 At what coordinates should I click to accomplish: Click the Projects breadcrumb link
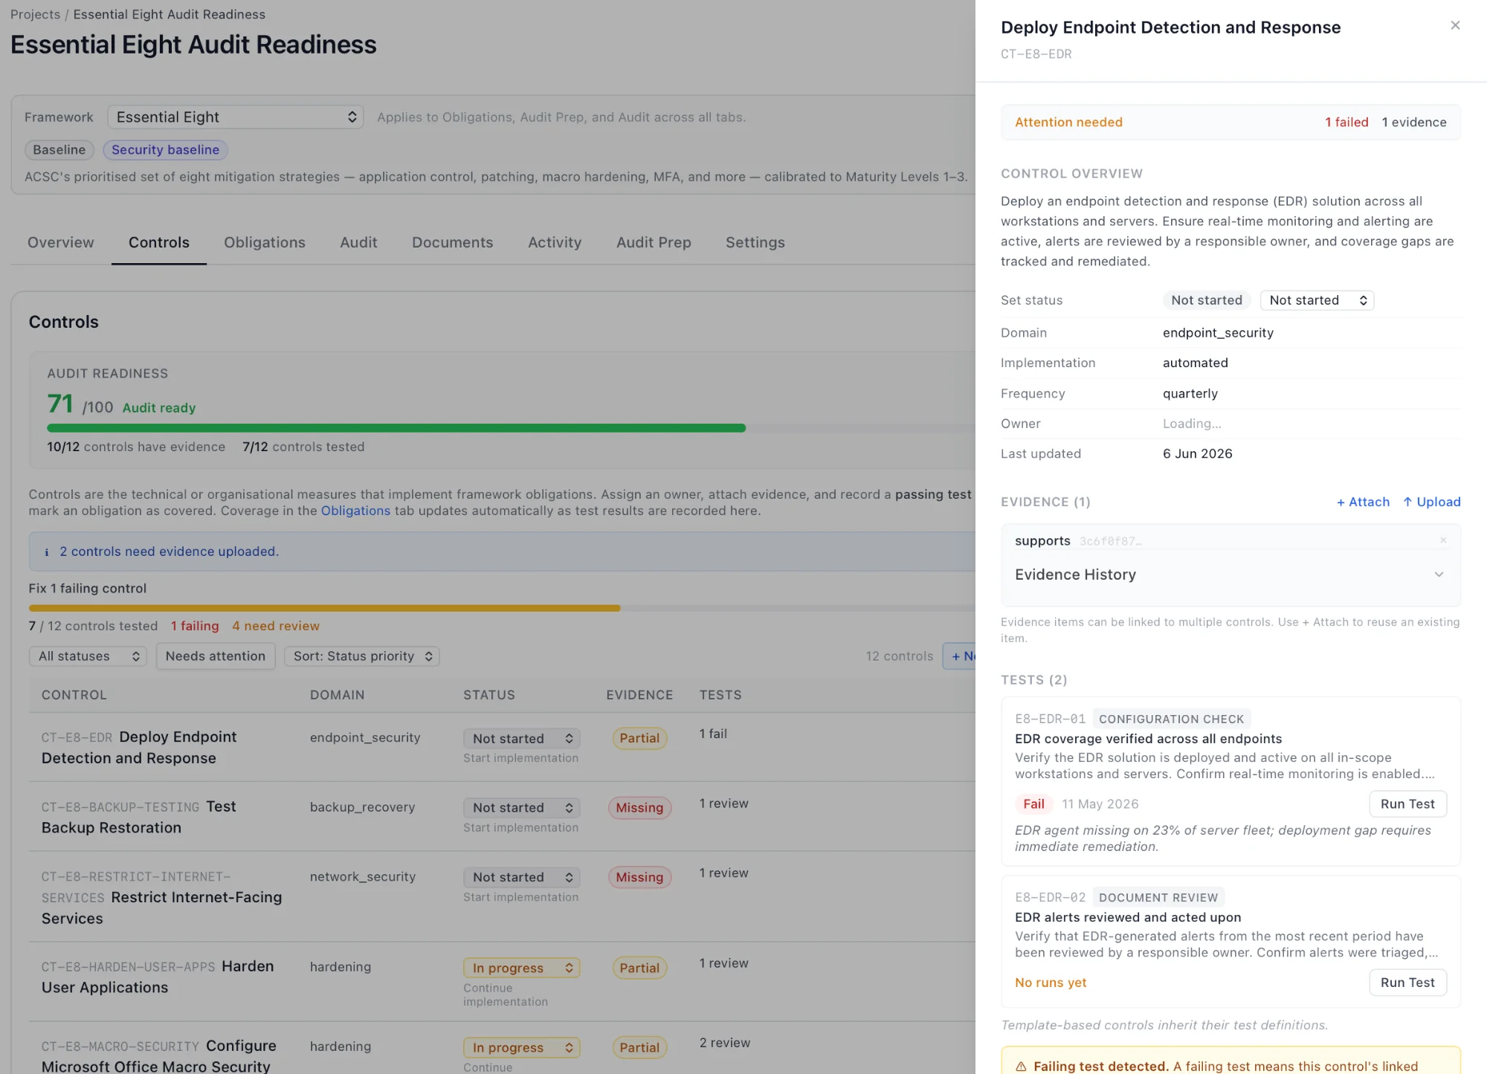click(x=35, y=14)
